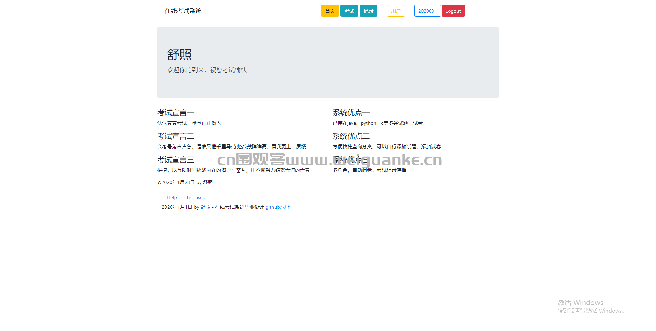Select the 舒照 welcome heading
656x331 pixels.
[179, 54]
